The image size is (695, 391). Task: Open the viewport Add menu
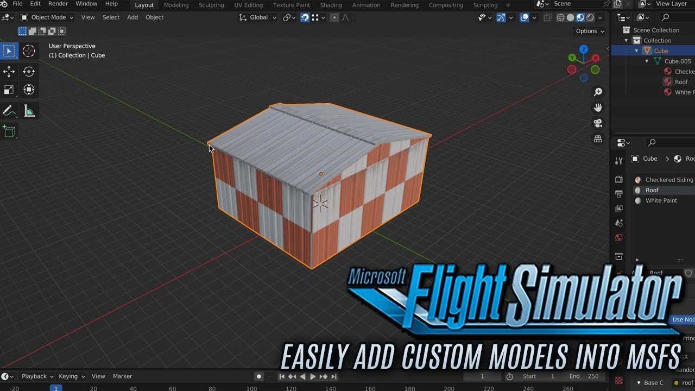132,17
